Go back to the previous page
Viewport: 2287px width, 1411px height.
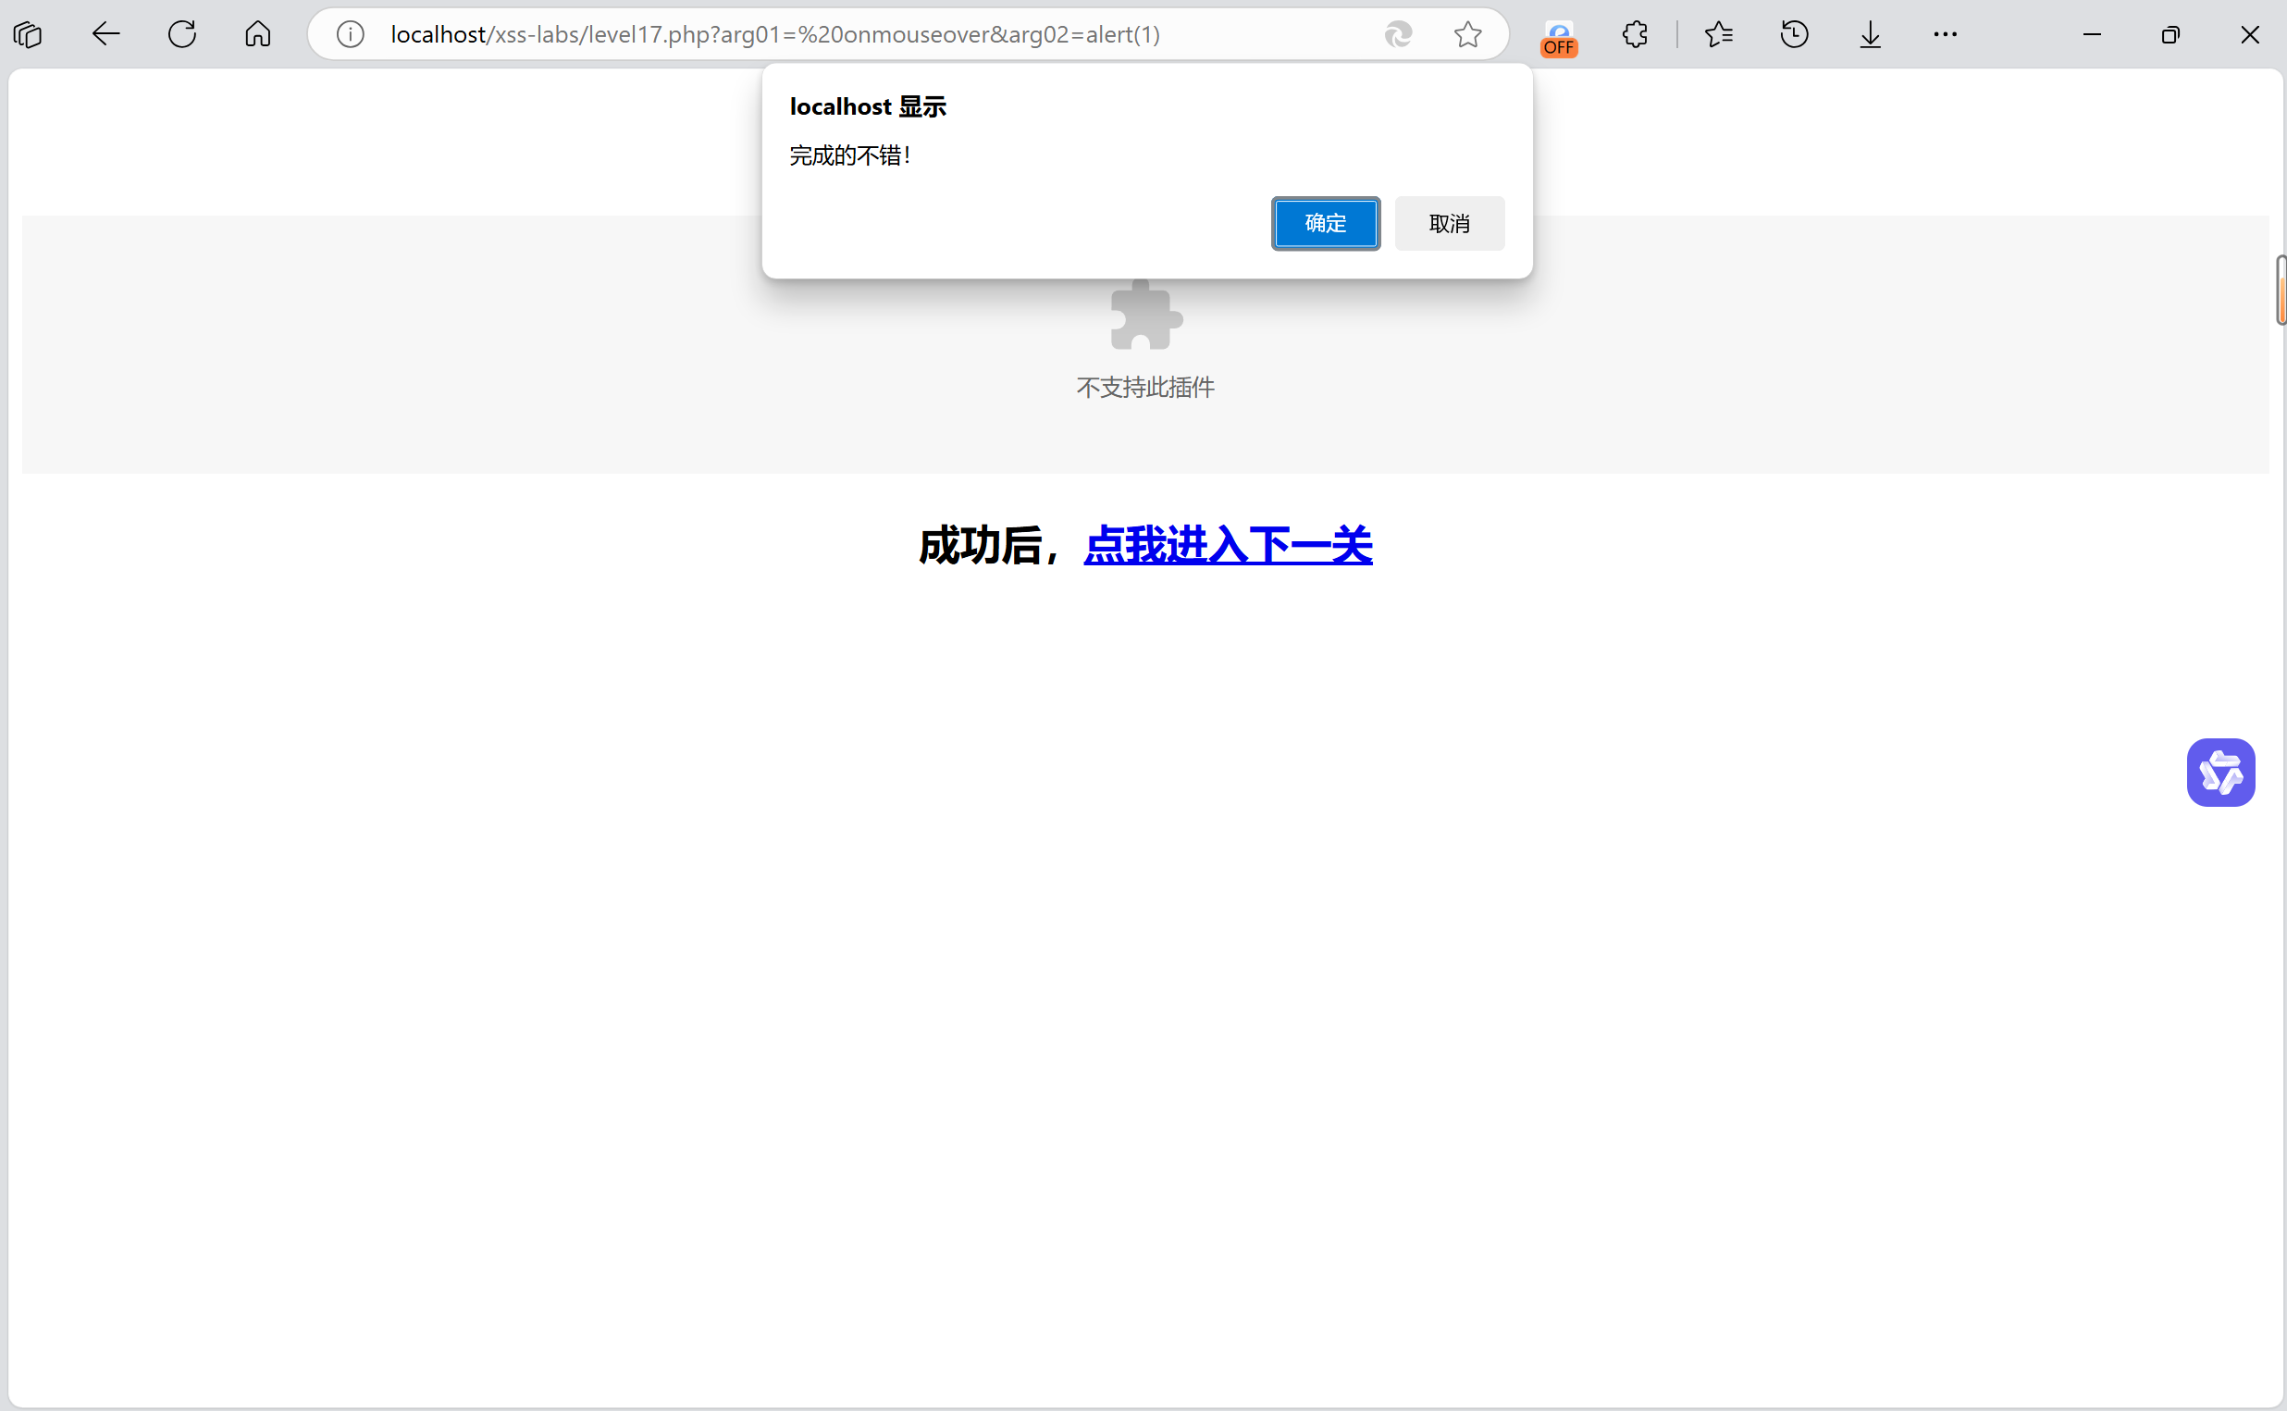click(105, 34)
